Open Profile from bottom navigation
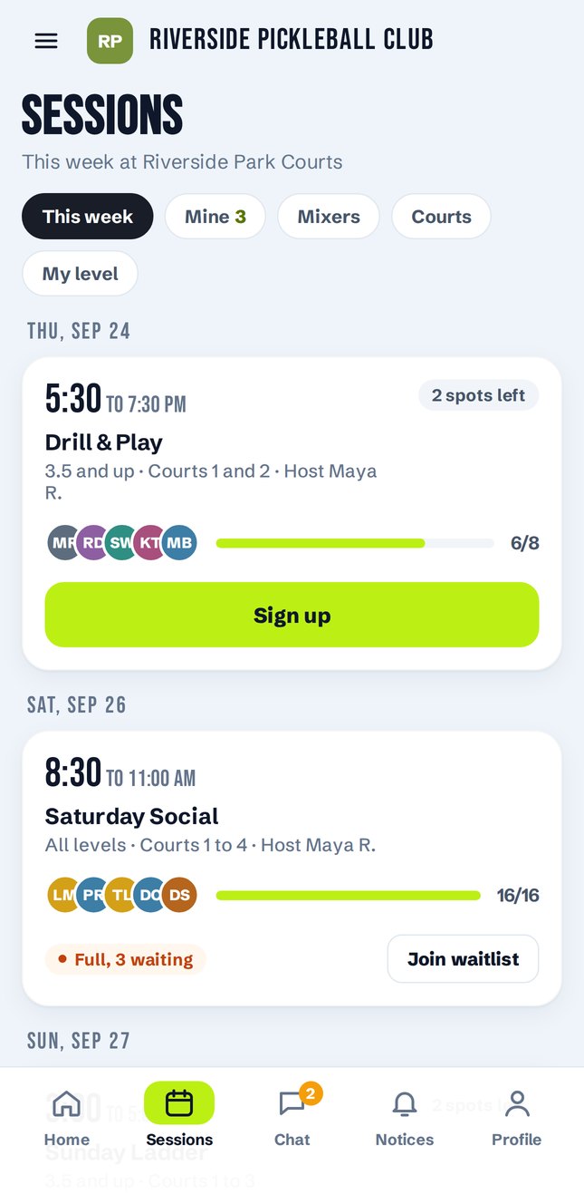 pos(517,1119)
